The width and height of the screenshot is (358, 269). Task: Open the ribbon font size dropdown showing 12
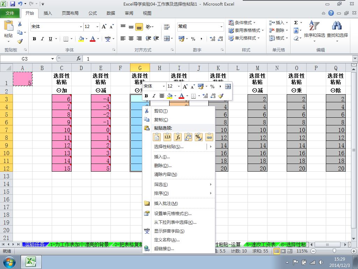pos(98,27)
